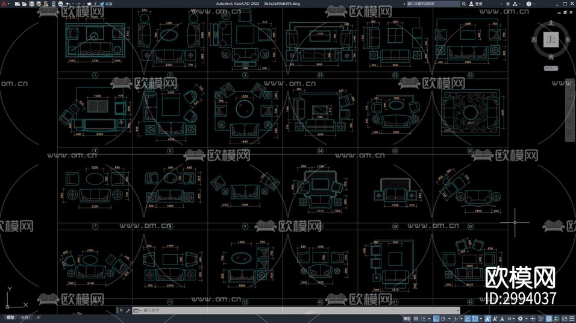The width and height of the screenshot is (576, 323).
Task: Click the New drawing icon
Action: point(17,4)
